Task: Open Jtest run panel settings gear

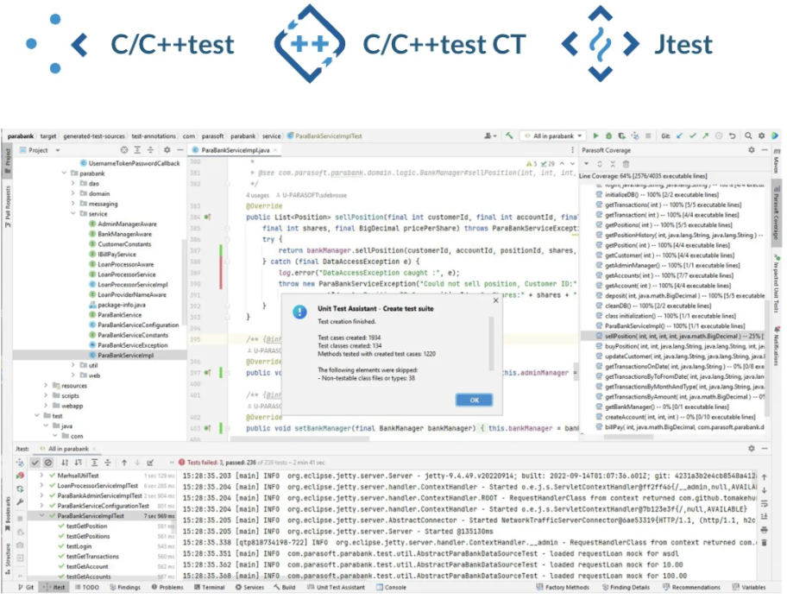Action: click(752, 448)
